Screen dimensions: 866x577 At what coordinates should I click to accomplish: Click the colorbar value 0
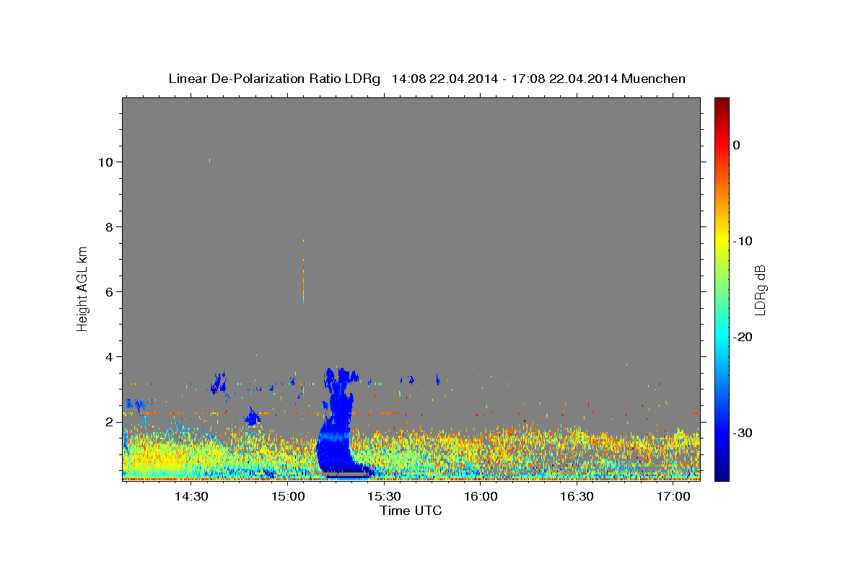(x=736, y=145)
